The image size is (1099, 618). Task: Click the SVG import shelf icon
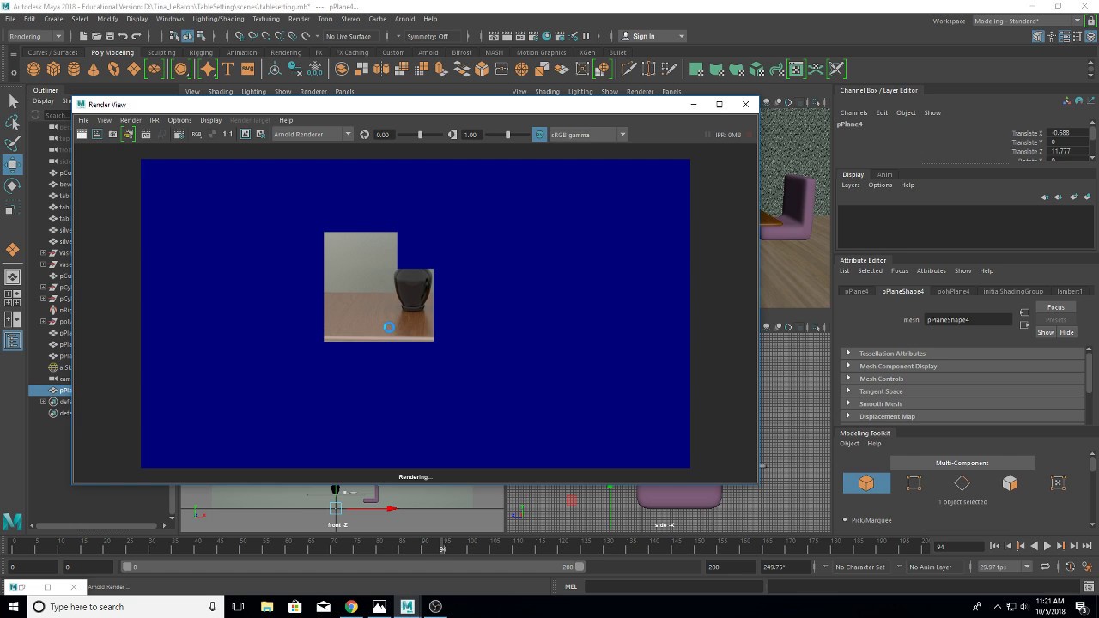click(247, 69)
